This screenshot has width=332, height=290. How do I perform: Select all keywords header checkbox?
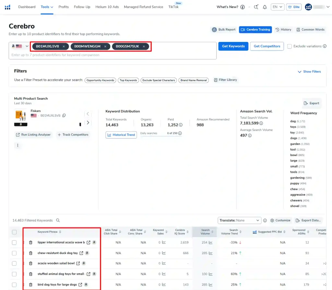[x=14, y=232]
